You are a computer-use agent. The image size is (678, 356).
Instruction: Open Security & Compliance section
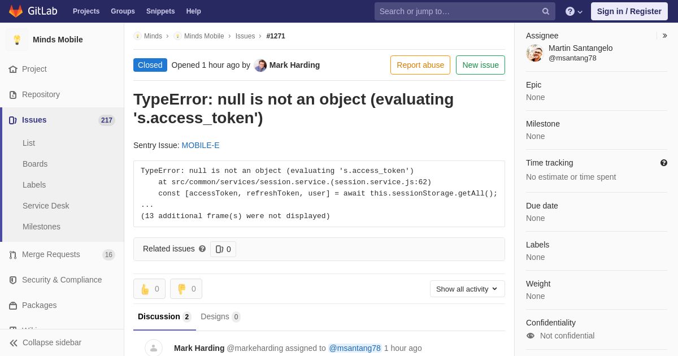click(x=62, y=280)
